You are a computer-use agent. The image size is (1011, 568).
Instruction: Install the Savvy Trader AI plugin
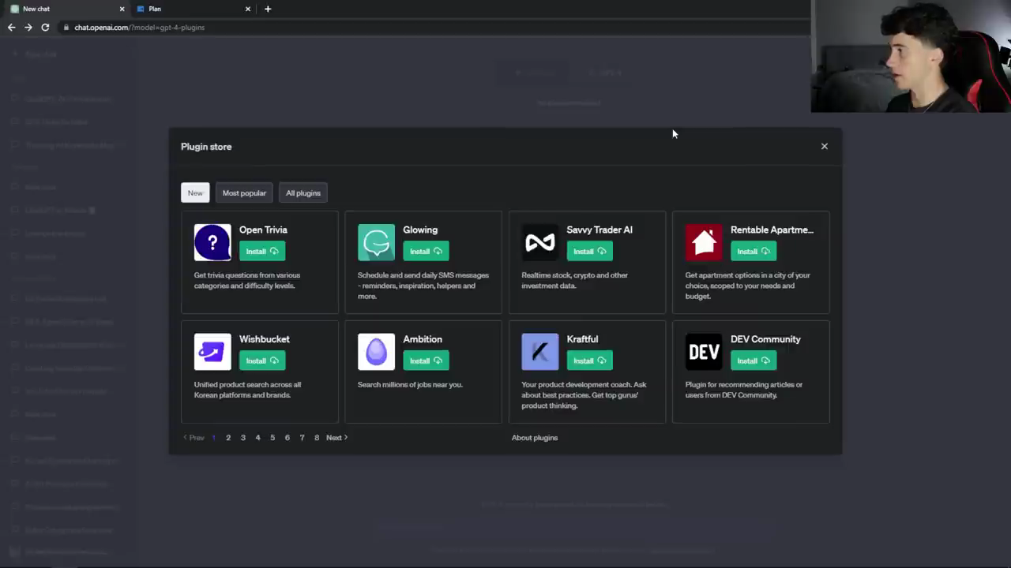(589, 252)
